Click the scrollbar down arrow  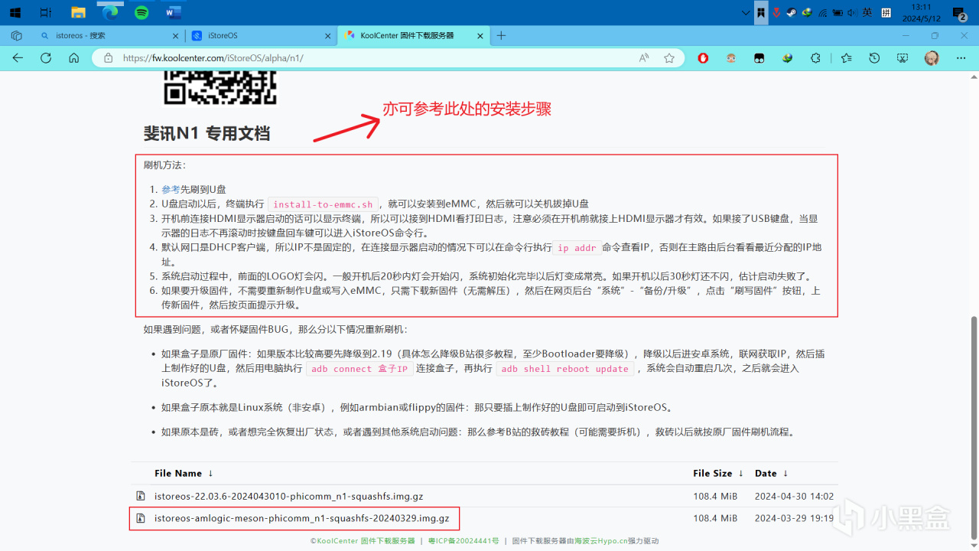click(x=974, y=546)
